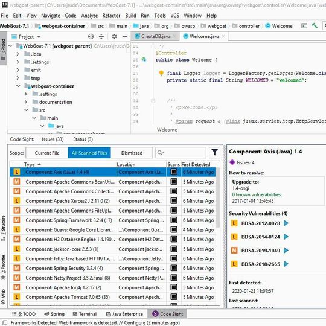Select Dismissed scope
The height and width of the screenshot is (326, 326).
(132, 153)
